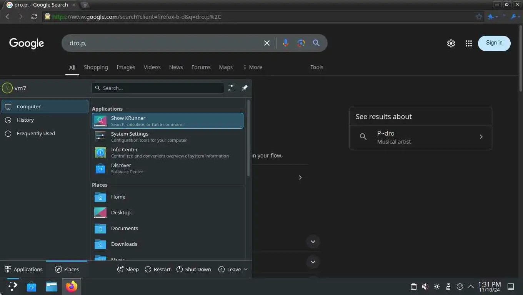This screenshot has height=295, width=523.
Task: Open System Settings from the launcher
Action: click(168, 136)
